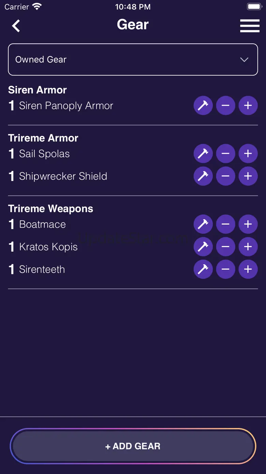Viewport: 266px width, 474px height.
Task: Select the hammer icon for Sirenteeth
Action: click(x=203, y=269)
